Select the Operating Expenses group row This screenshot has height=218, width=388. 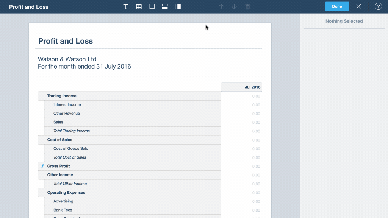point(129,193)
